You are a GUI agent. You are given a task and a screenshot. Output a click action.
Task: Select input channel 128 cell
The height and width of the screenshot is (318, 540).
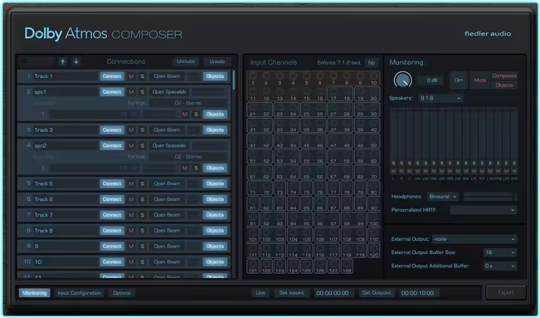tap(347, 266)
